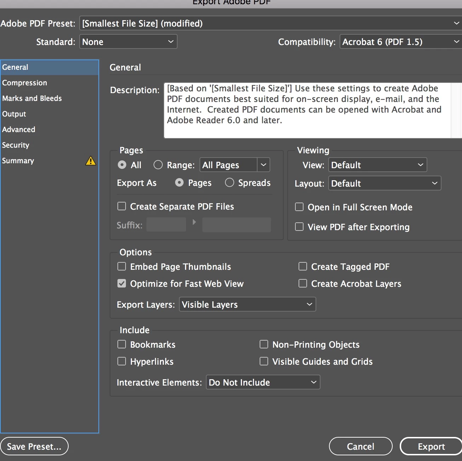Include Bookmarks checkbox

pyautogui.click(x=122, y=345)
